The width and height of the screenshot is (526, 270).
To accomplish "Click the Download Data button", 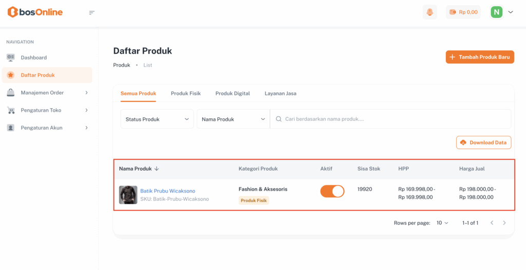I will 483,142.
